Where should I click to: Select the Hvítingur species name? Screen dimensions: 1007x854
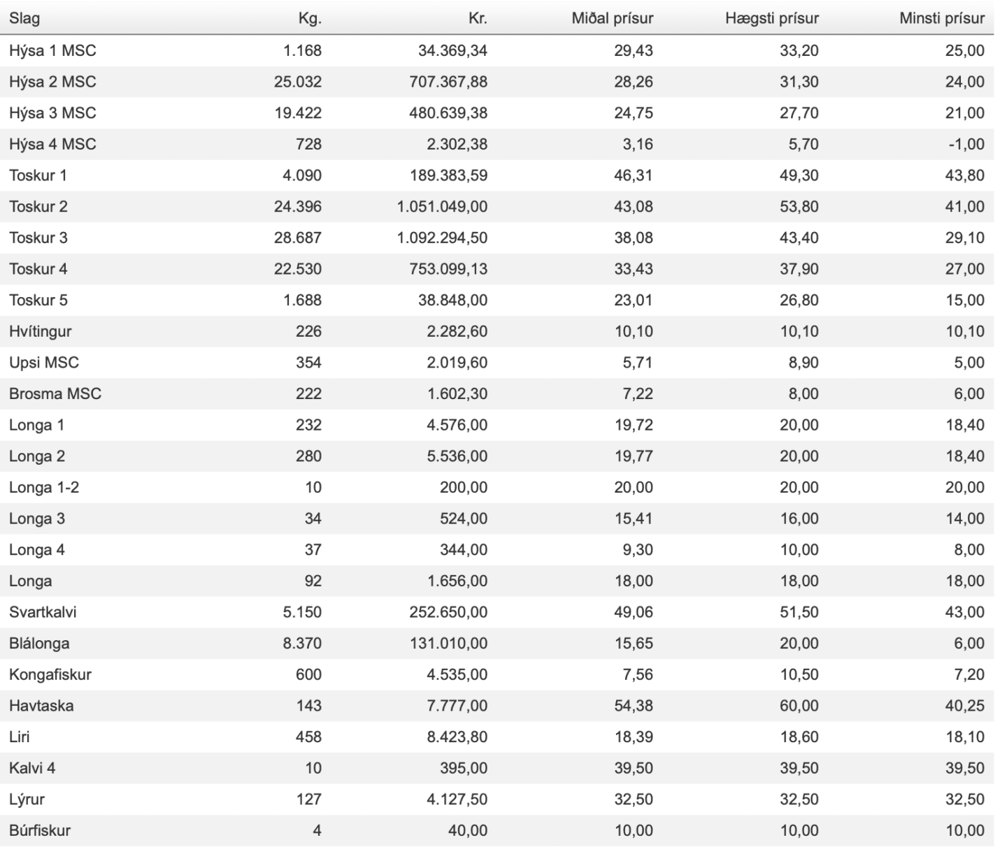pyautogui.click(x=41, y=331)
